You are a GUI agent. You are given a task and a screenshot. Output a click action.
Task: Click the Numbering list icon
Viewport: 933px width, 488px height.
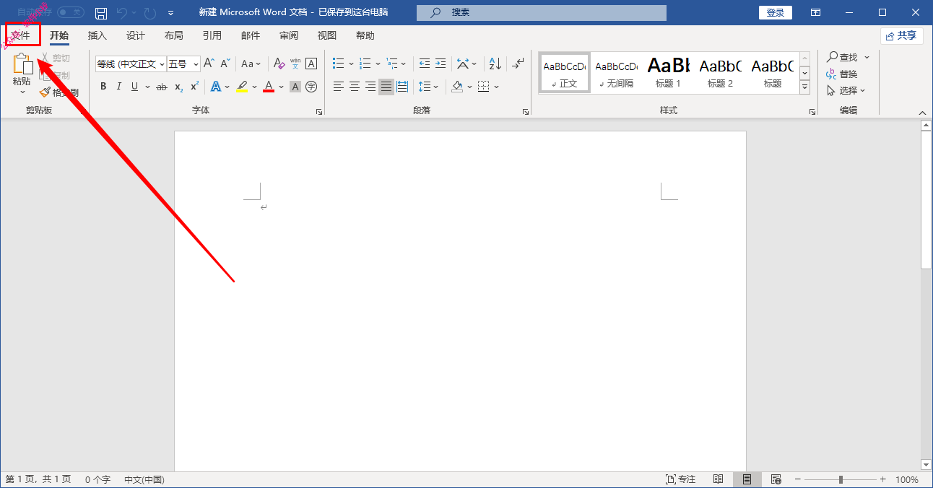(365, 64)
